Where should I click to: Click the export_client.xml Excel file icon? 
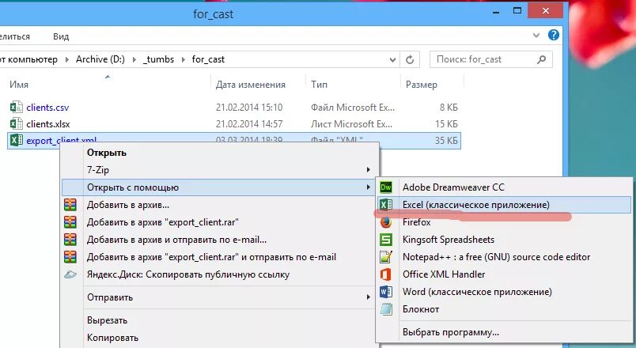click(x=17, y=140)
